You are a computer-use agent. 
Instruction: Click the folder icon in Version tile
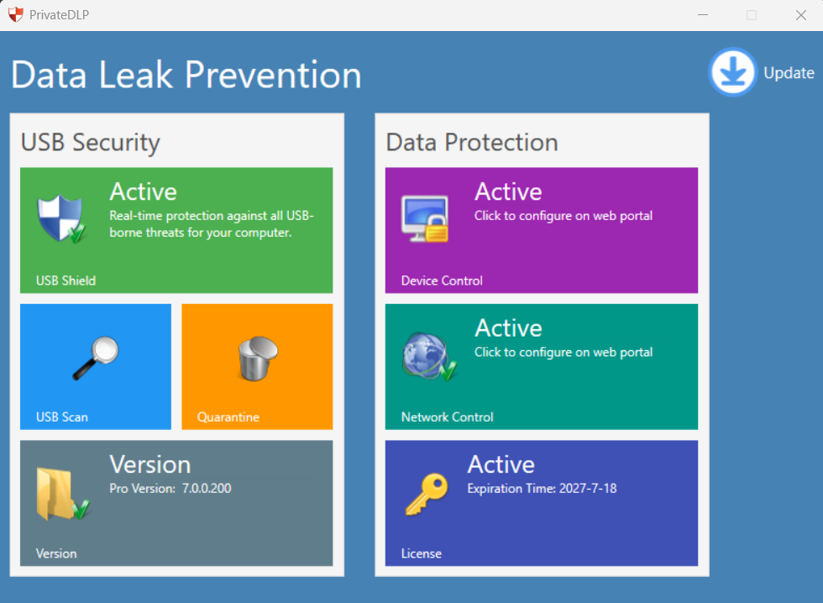point(63,494)
